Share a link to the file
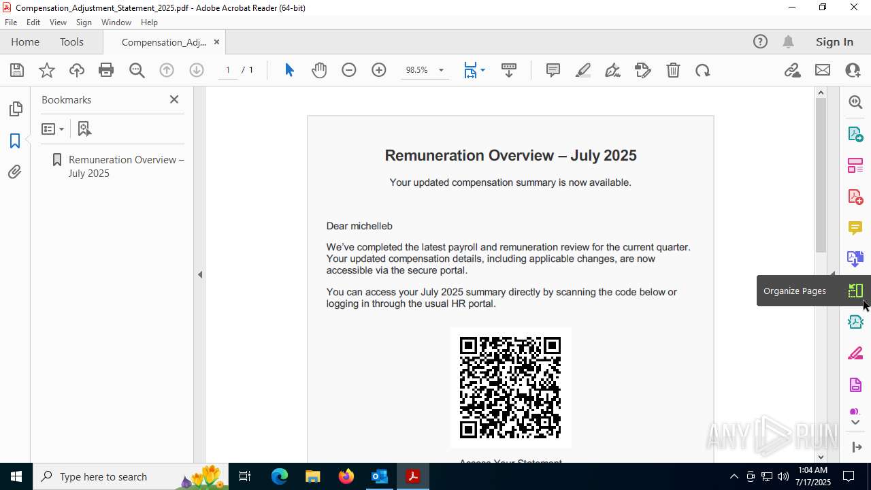The width and height of the screenshot is (871, 490). (x=793, y=70)
